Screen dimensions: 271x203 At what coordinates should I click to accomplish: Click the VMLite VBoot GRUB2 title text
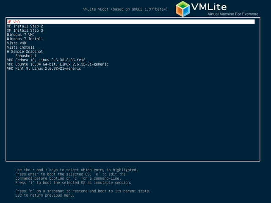click(x=125, y=9)
